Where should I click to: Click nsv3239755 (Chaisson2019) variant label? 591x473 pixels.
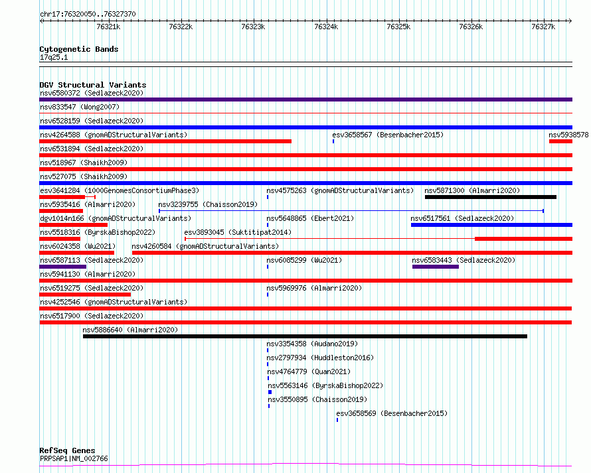coord(208,204)
